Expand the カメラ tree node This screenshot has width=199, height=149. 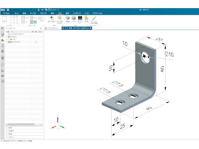point(7,40)
